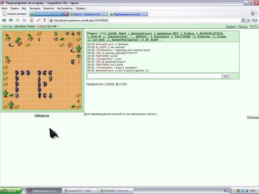259x194 pixels.
Task: Click Создать вкладку to make a new tab
Action: click(15, 14)
